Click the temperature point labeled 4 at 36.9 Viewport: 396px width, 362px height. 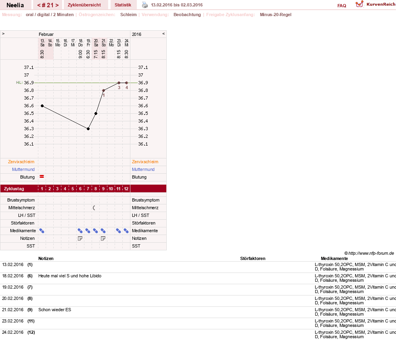click(126, 83)
